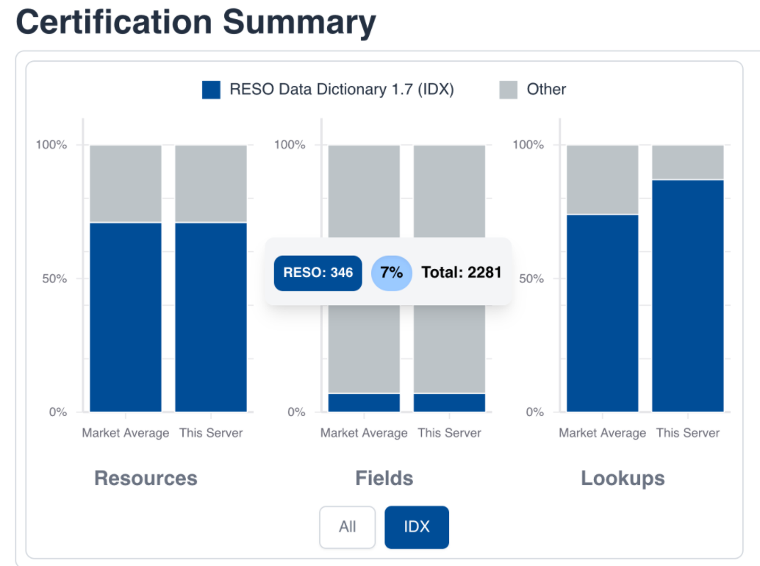Click the blue segment of the Fields This Server bar
Image resolution: width=760 pixels, height=566 pixels.
[449, 402]
